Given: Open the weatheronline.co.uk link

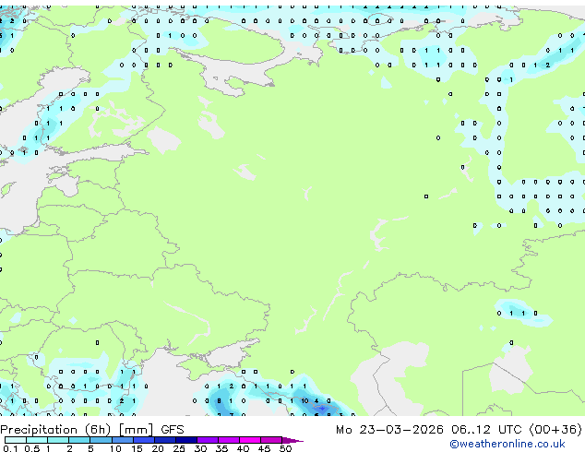Looking at the screenshot, I should click(507, 444).
